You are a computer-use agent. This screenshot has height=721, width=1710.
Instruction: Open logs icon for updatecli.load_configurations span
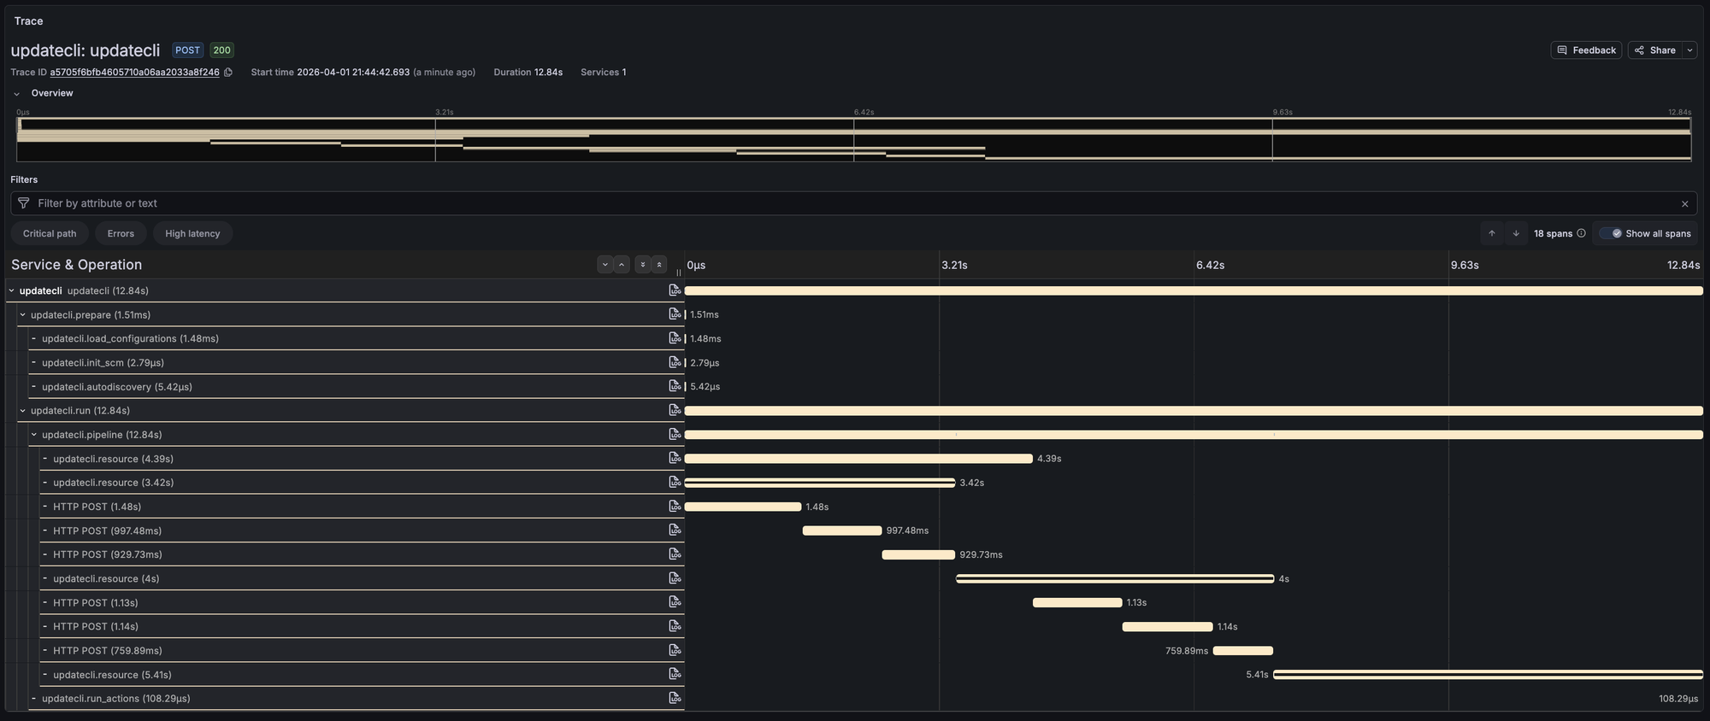pyautogui.click(x=675, y=338)
